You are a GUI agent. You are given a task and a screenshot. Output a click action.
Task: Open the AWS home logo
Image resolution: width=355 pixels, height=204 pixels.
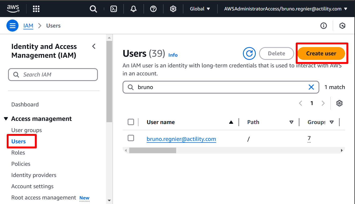click(x=13, y=9)
